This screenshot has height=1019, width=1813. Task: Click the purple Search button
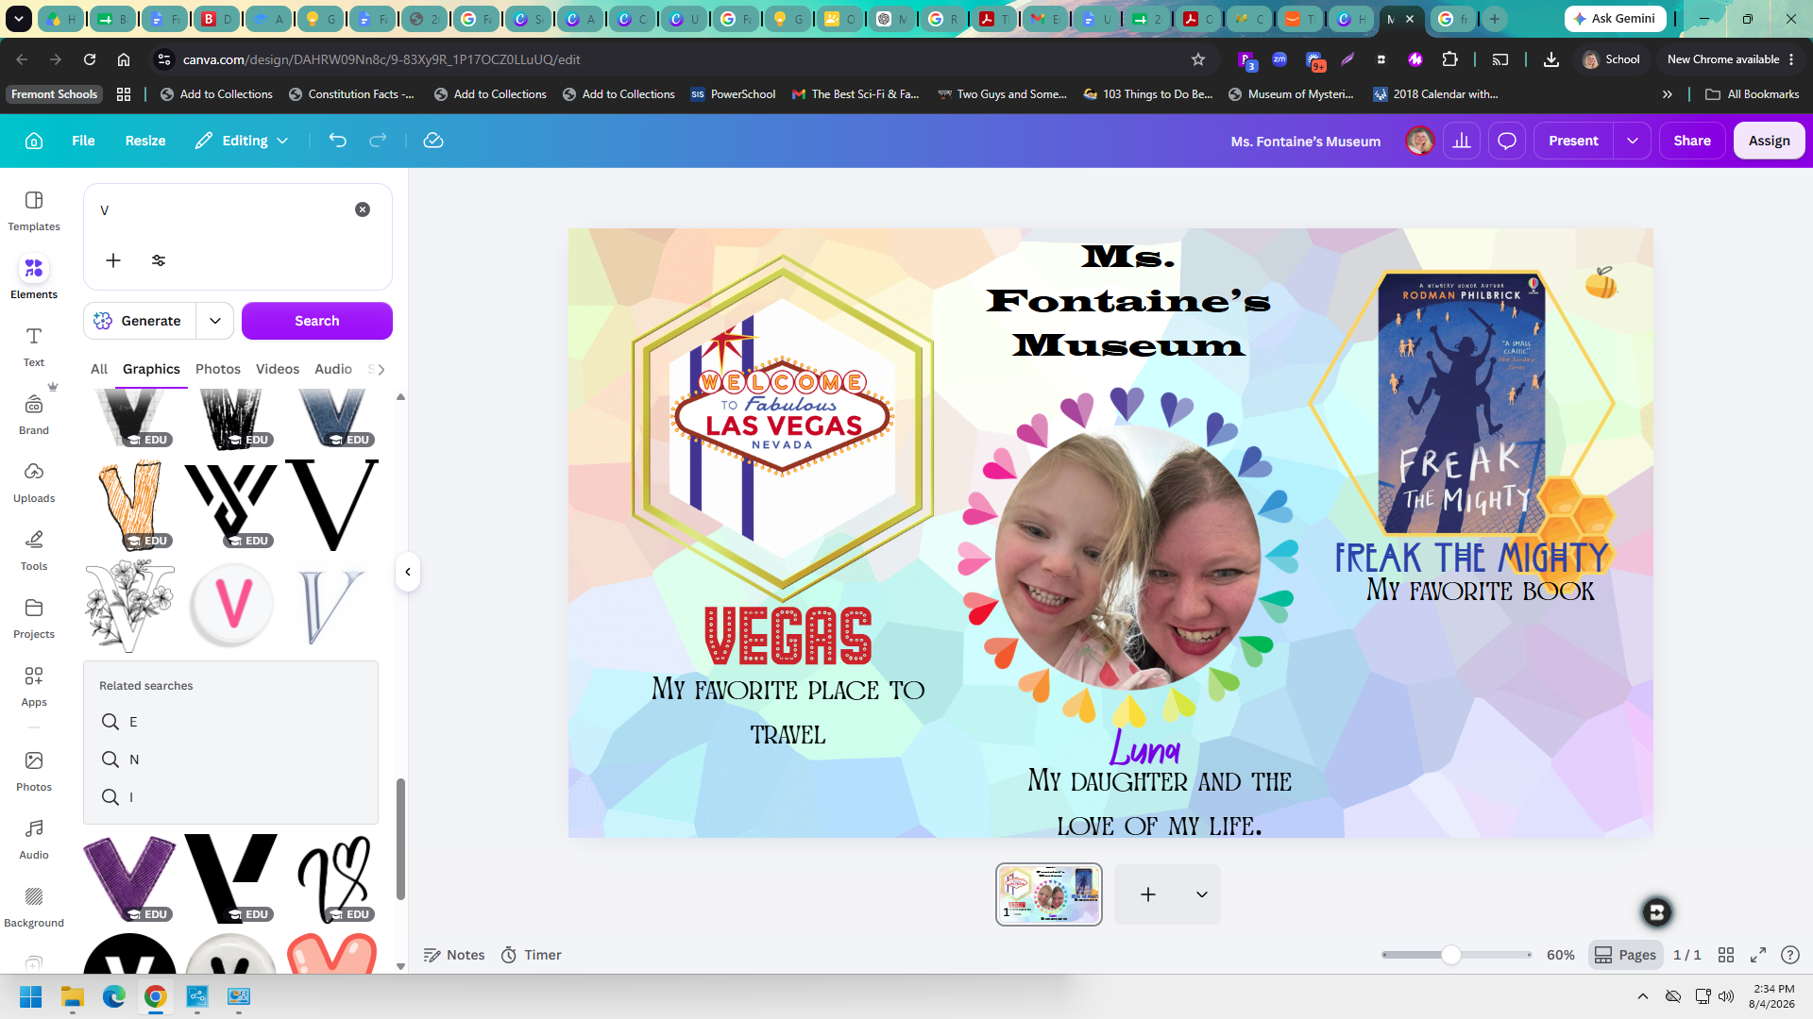coord(317,321)
